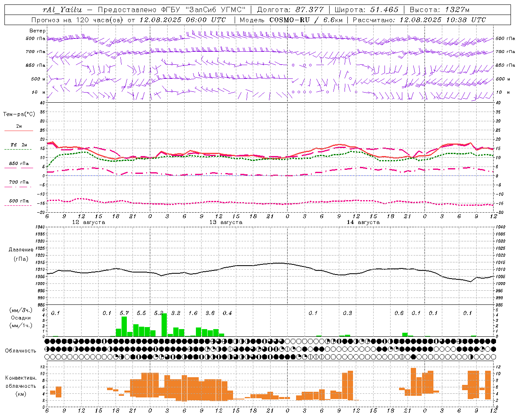This screenshot has height=414, width=517.
Task: Click the Облачность cloud cover label
Action: coord(21,351)
